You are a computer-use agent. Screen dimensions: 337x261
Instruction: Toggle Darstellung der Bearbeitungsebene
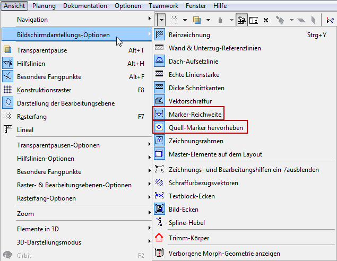pos(77,103)
